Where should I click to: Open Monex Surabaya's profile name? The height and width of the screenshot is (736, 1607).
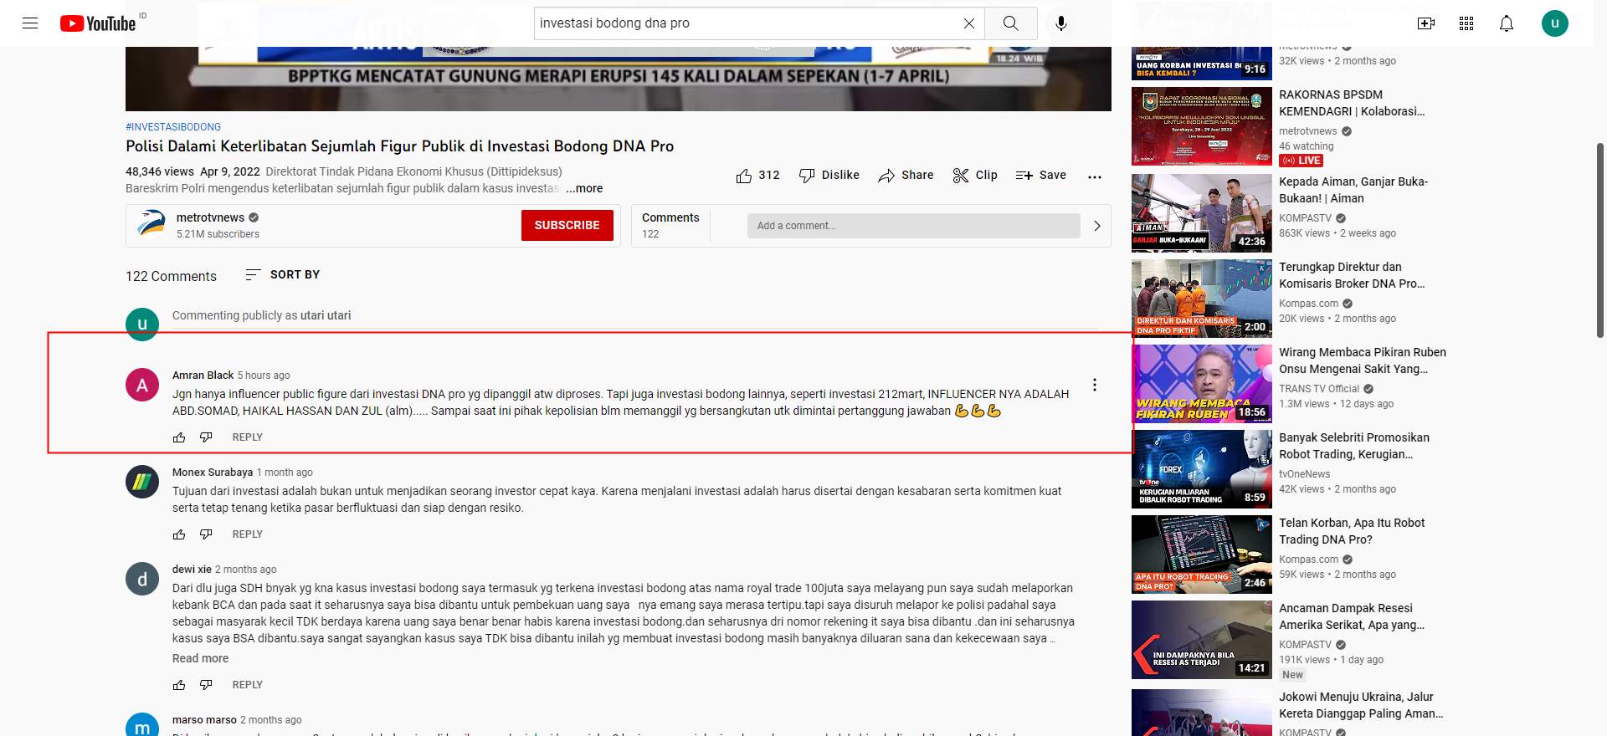[213, 473]
